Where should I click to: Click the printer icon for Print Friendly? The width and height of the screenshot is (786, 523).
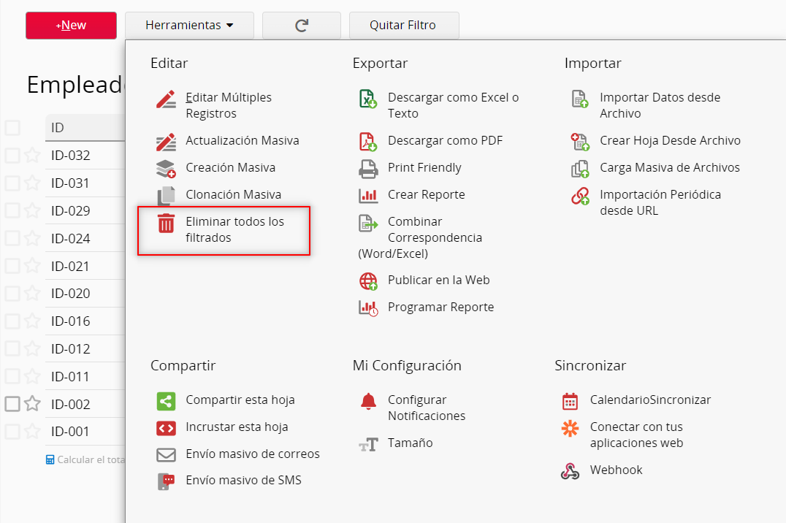(368, 169)
